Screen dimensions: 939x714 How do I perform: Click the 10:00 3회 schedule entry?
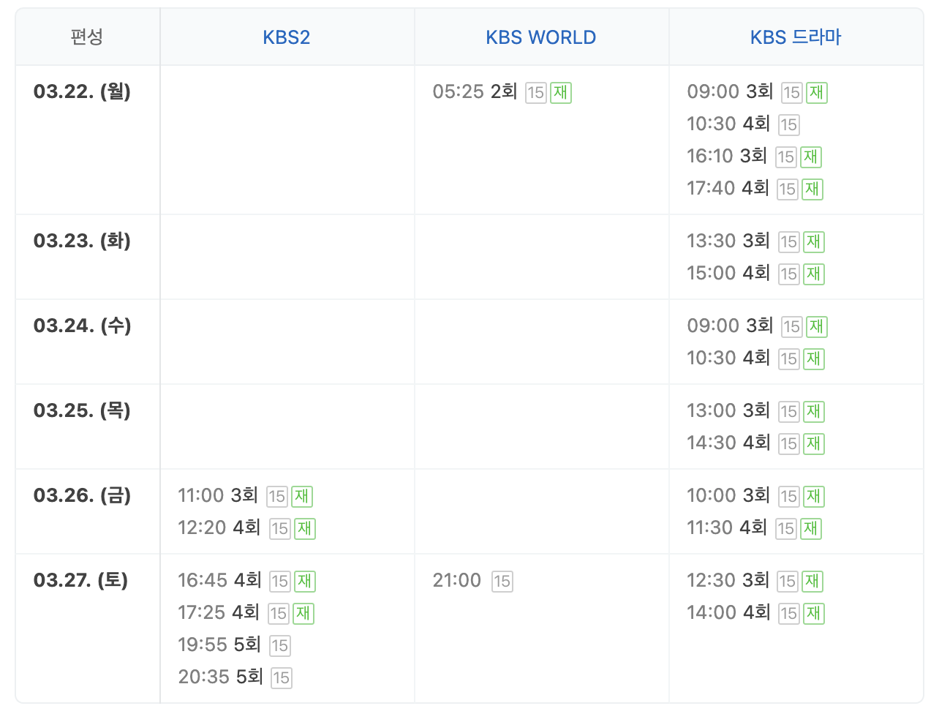coord(728,495)
